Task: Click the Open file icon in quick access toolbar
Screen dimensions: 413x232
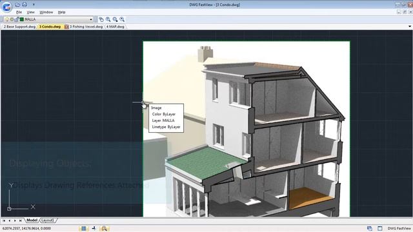Action: (17, 5)
